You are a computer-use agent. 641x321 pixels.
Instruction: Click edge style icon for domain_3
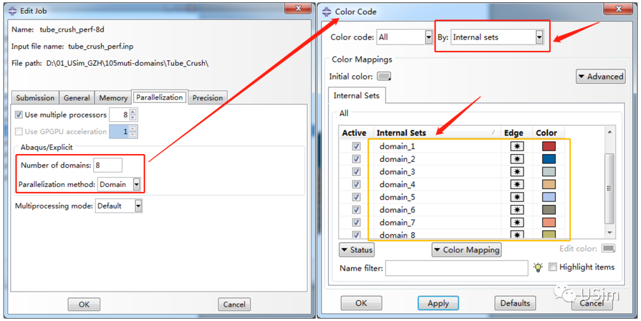pyautogui.click(x=517, y=171)
